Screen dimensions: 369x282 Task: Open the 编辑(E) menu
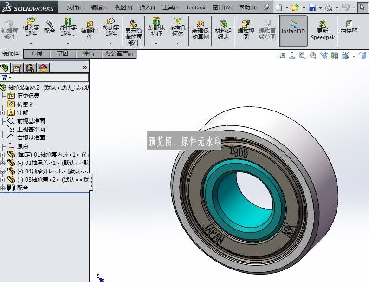coord(99,7)
